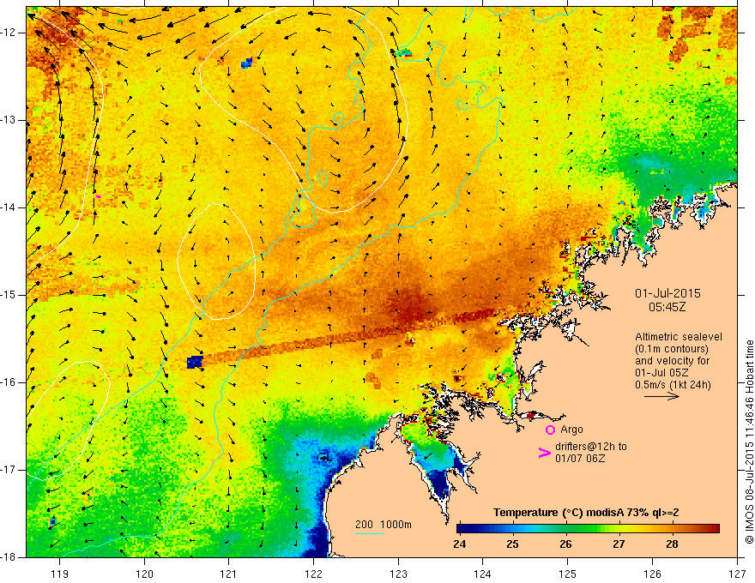Click the longitude axis label 121
Image resolution: width=755 pixels, height=583 pixels.
tap(229, 574)
